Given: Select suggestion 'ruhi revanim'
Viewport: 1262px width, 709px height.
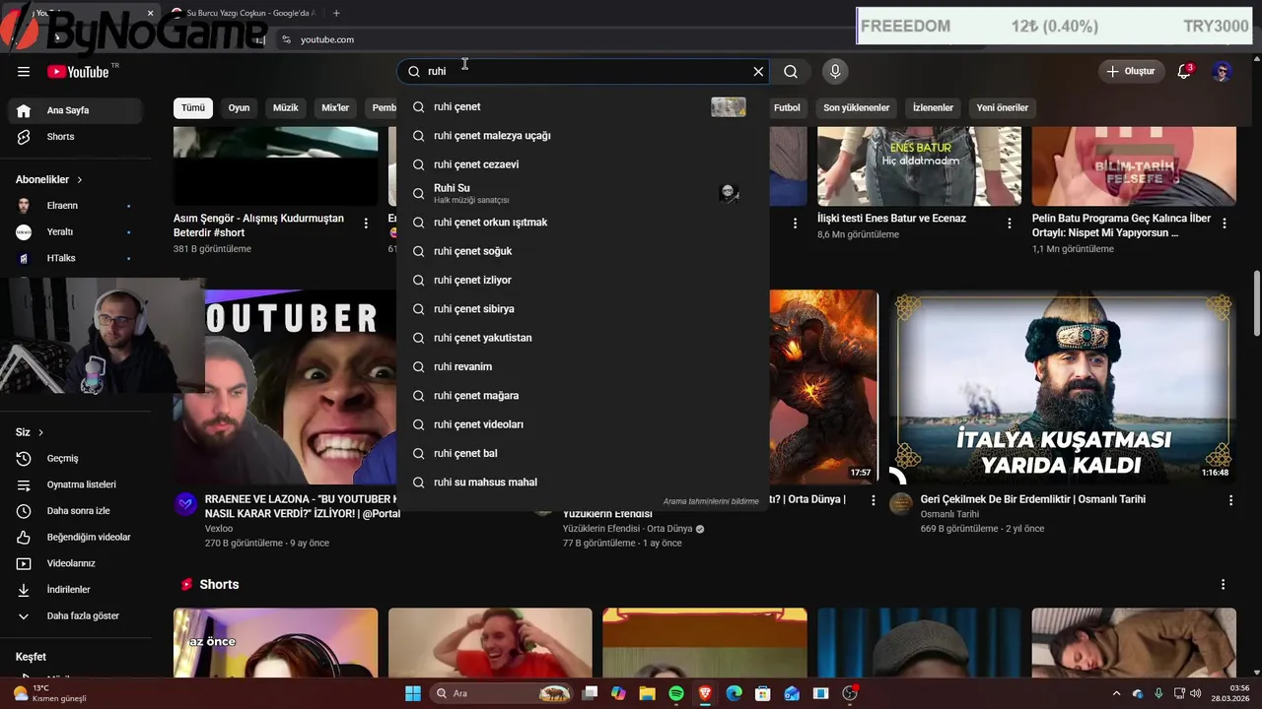Looking at the screenshot, I should [582, 366].
